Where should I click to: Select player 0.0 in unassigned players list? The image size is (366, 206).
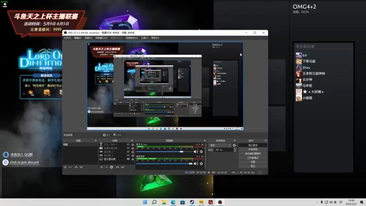pyautogui.click(x=305, y=55)
